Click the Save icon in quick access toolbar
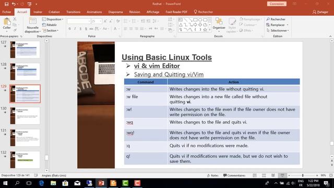Image resolution: width=334 pixels, height=188 pixels. click(6, 4)
